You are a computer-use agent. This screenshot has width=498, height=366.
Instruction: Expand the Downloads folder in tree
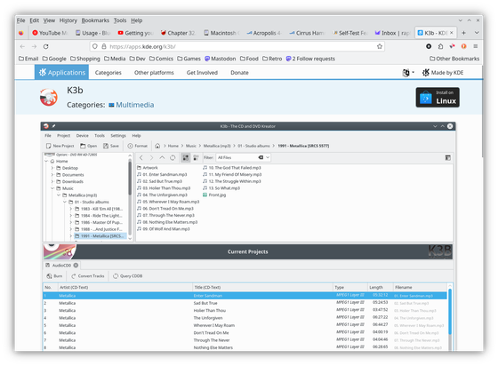click(x=52, y=182)
